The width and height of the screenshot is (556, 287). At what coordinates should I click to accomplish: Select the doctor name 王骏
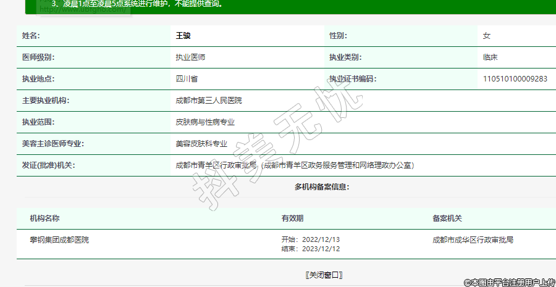(x=183, y=36)
